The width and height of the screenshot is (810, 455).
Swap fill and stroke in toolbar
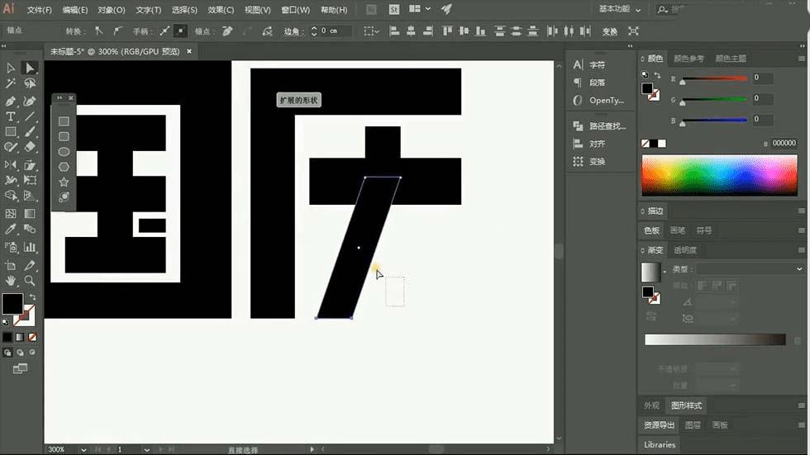[32, 297]
